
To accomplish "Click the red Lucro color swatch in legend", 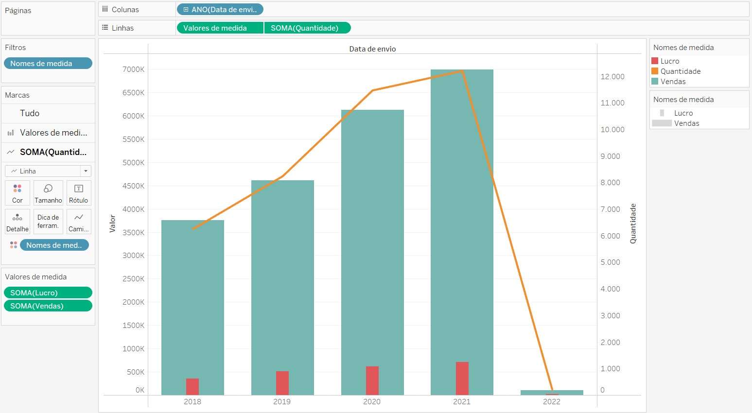I will 655,61.
